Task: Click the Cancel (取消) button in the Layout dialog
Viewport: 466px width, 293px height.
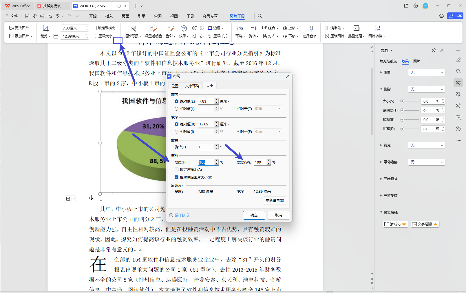Action: [x=279, y=215]
